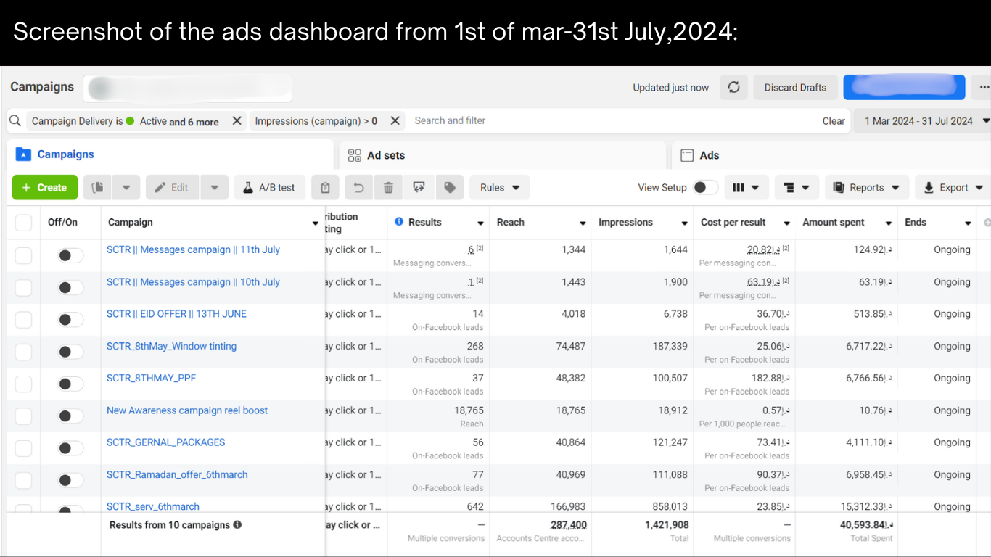Screen dimensions: 991x557
Task: Open the date range selector for Mar-Jul 2024
Action: pos(920,120)
